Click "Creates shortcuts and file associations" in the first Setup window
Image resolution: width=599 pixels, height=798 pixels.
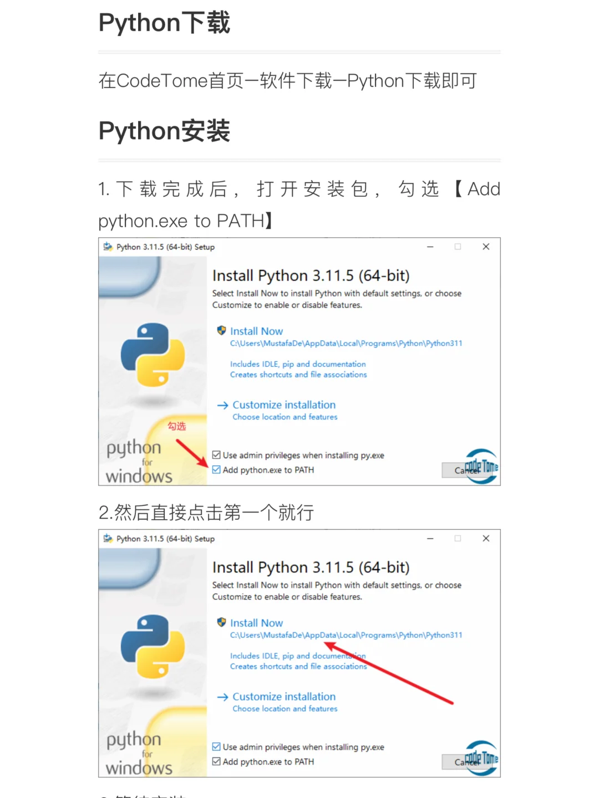click(298, 375)
